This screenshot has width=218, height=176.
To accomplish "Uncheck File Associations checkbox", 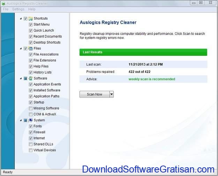I will (x=31, y=54).
